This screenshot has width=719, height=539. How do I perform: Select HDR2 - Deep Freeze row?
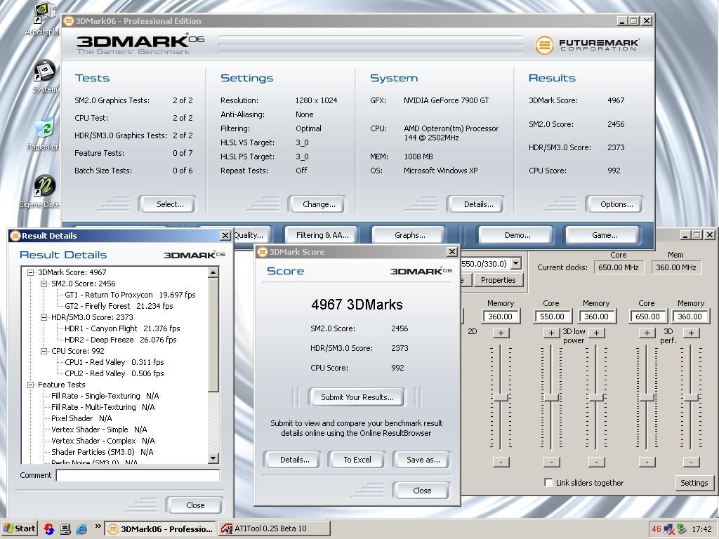pyautogui.click(x=120, y=340)
